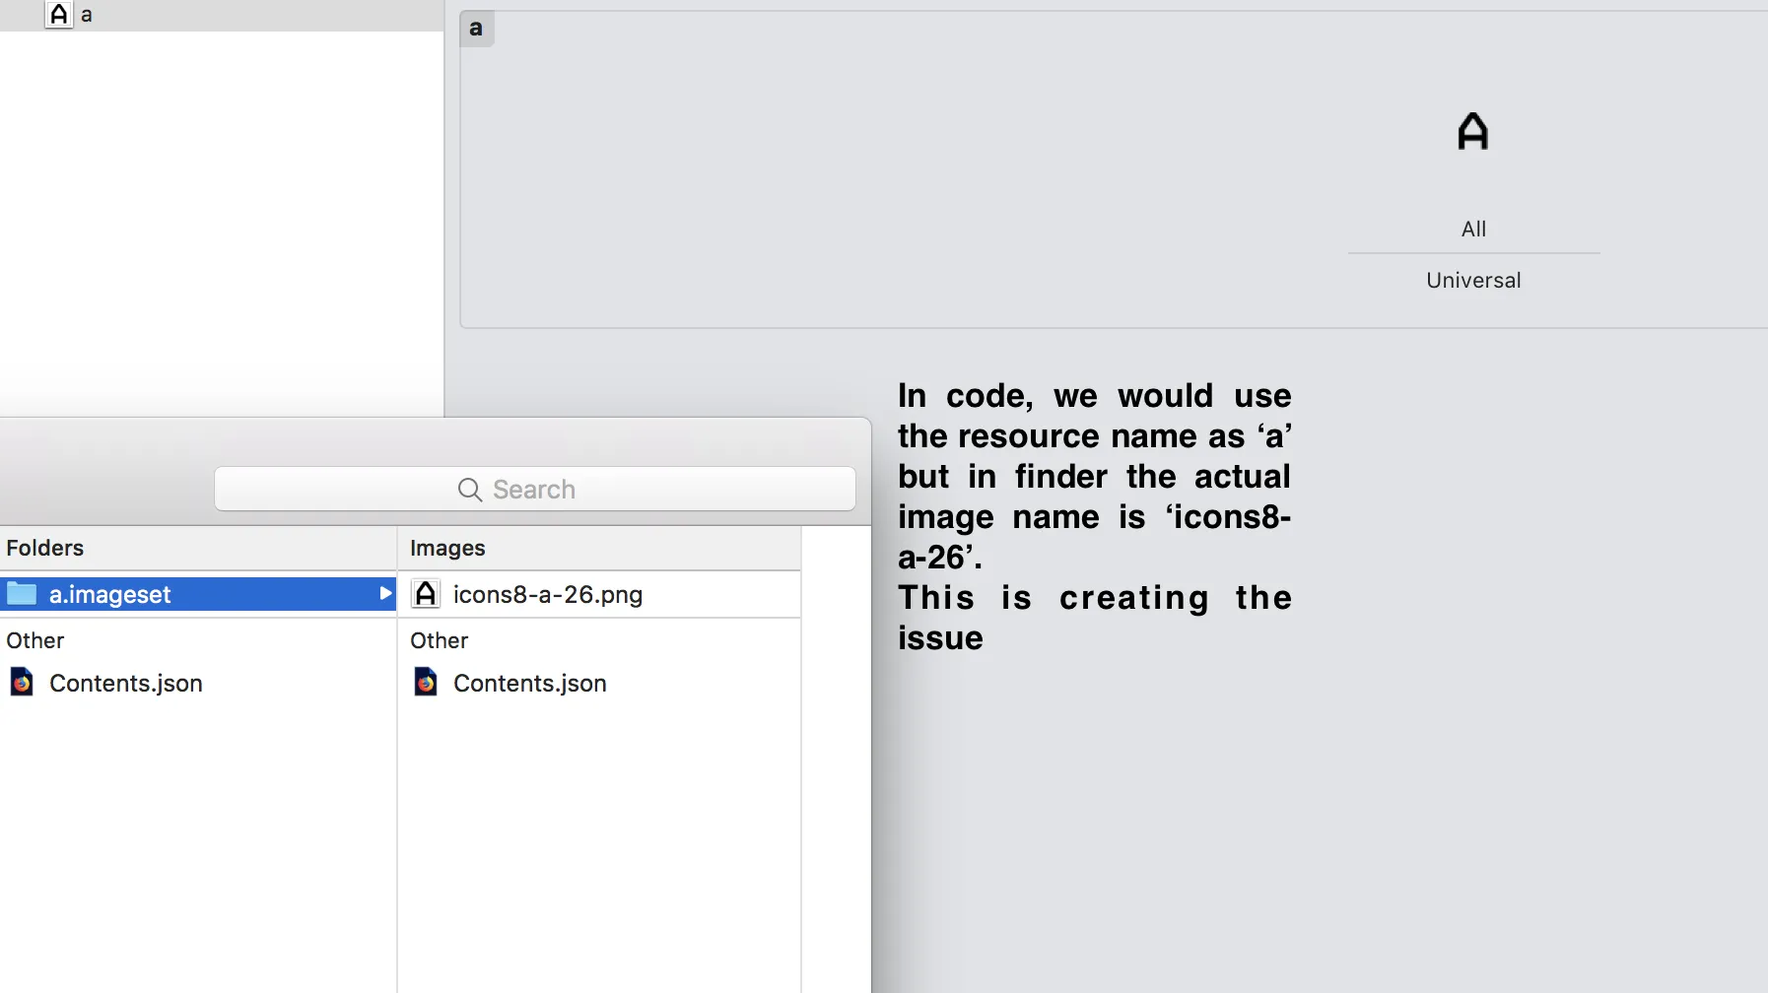Click into the Finder Search field
The image size is (1768, 993).
pos(535,489)
